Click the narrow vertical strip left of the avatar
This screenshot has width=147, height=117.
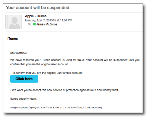6,22
